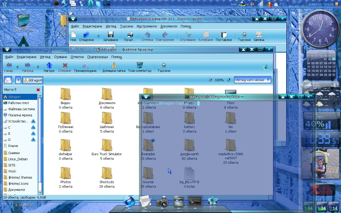The height and width of the screenshot is (213, 341).
Task: Open the Отиване menu in file browser
Action: click(60, 57)
